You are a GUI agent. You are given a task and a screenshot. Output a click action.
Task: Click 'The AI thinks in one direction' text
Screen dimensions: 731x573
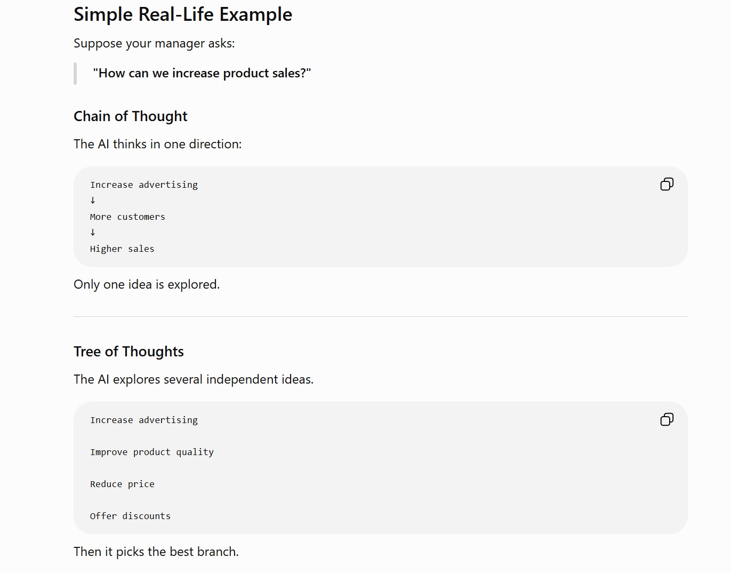158,144
